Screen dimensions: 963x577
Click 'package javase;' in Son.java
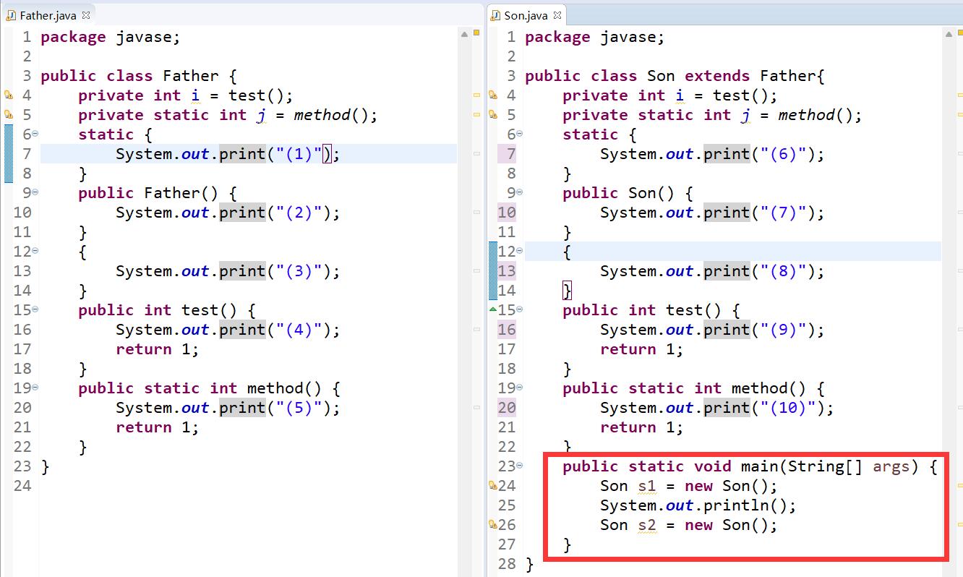point(595,37)
